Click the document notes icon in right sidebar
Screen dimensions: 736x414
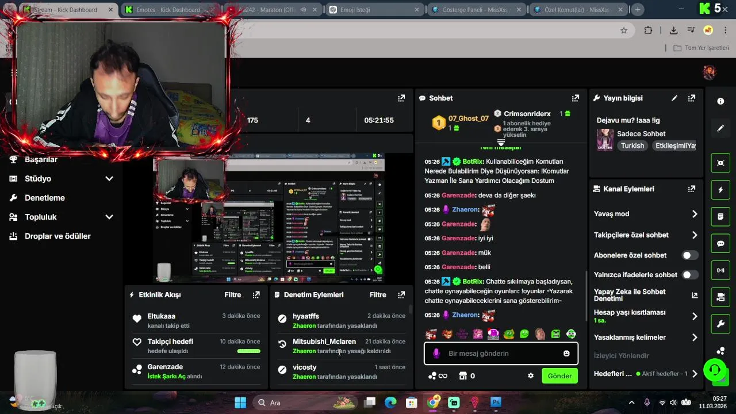(x=720, y=217)
